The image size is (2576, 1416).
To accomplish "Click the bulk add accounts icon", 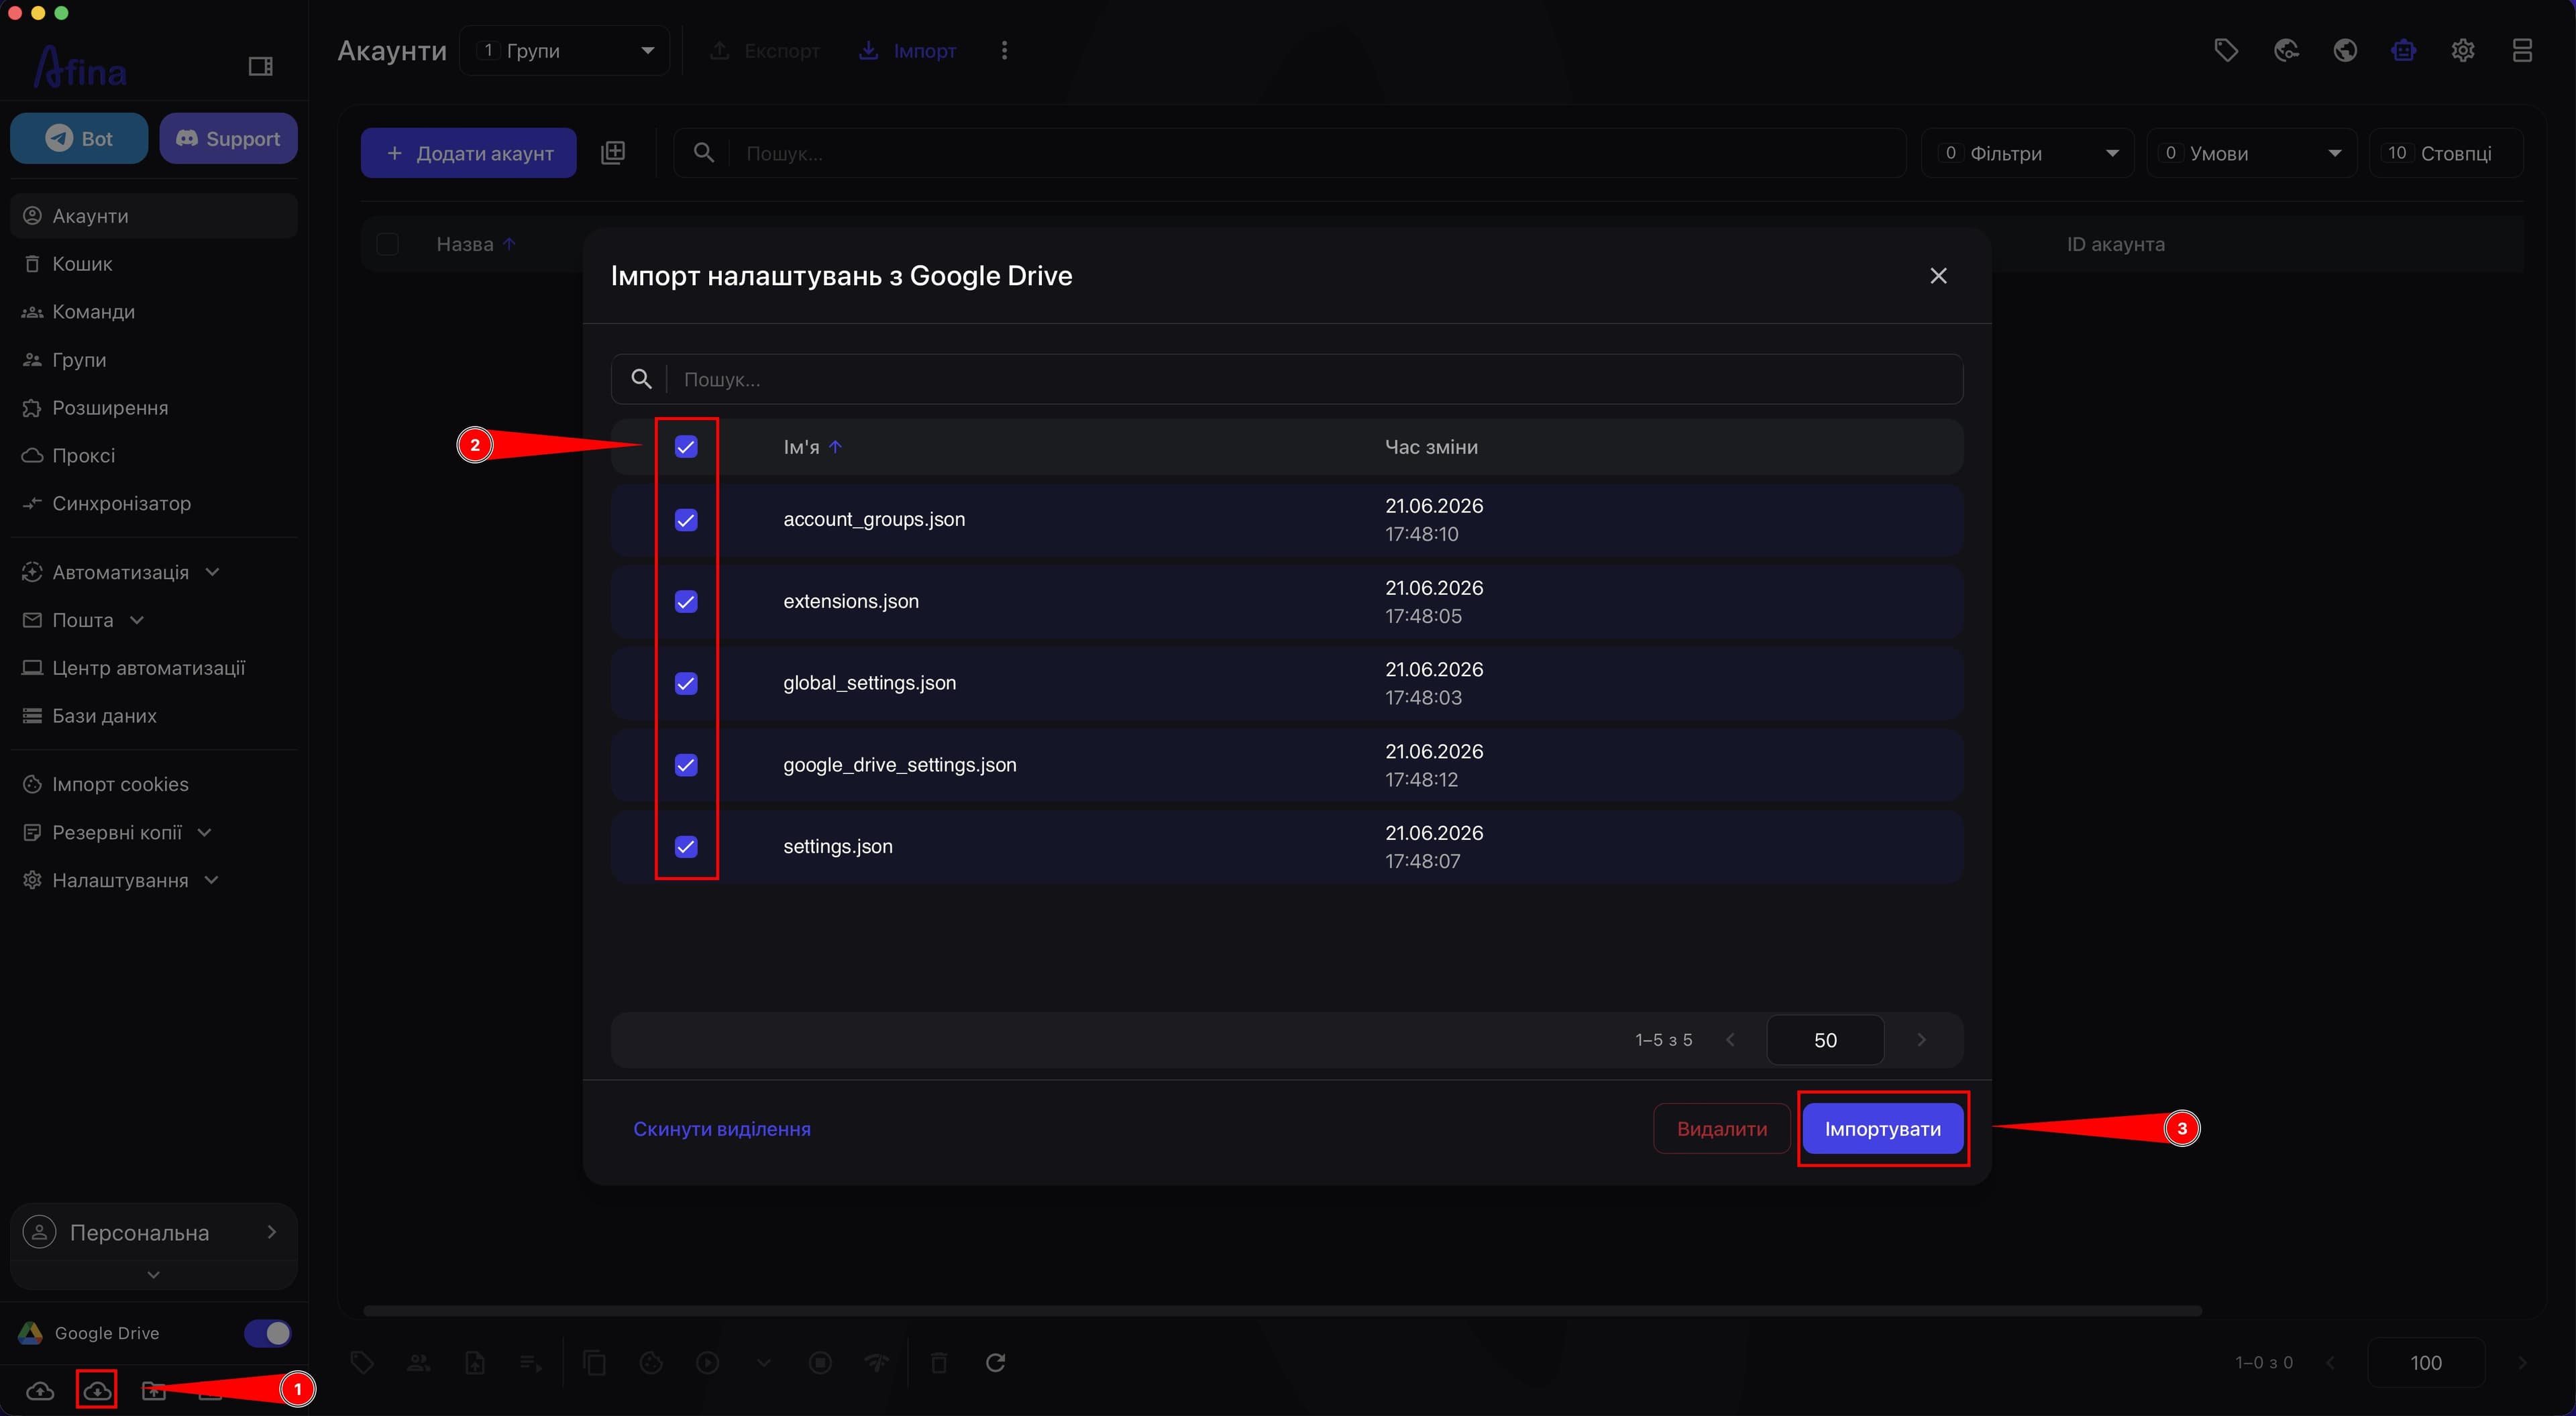I will (x=613, y=153).
